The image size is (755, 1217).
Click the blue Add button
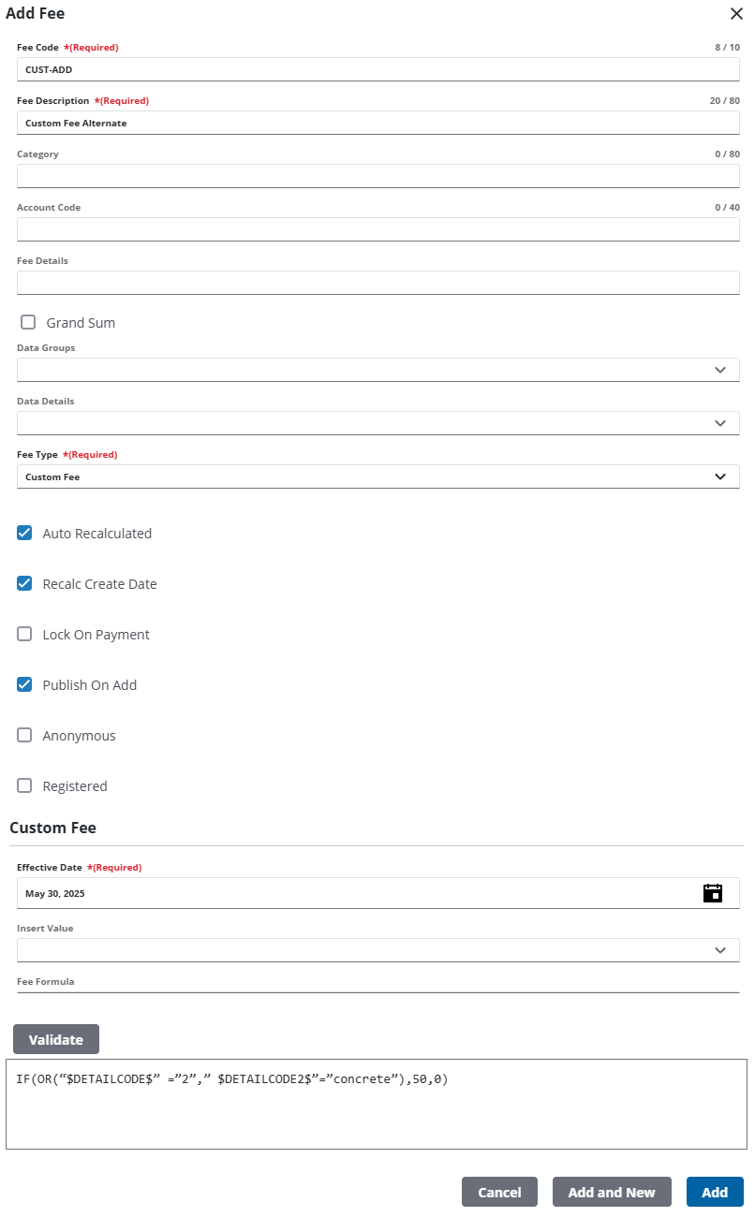715,1192
